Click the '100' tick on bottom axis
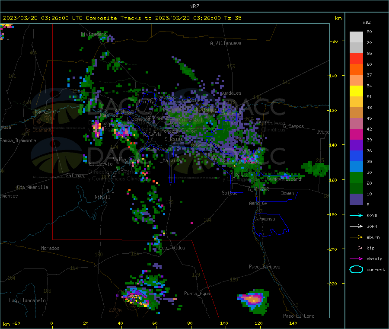Viewport: 389px width, 329px height. [x=224, y=323]
